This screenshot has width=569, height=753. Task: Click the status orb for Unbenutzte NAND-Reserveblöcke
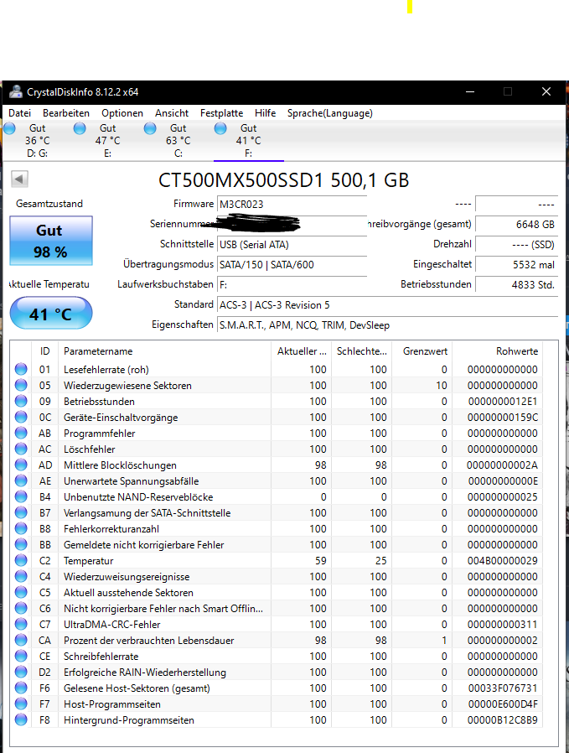(21, 496)
